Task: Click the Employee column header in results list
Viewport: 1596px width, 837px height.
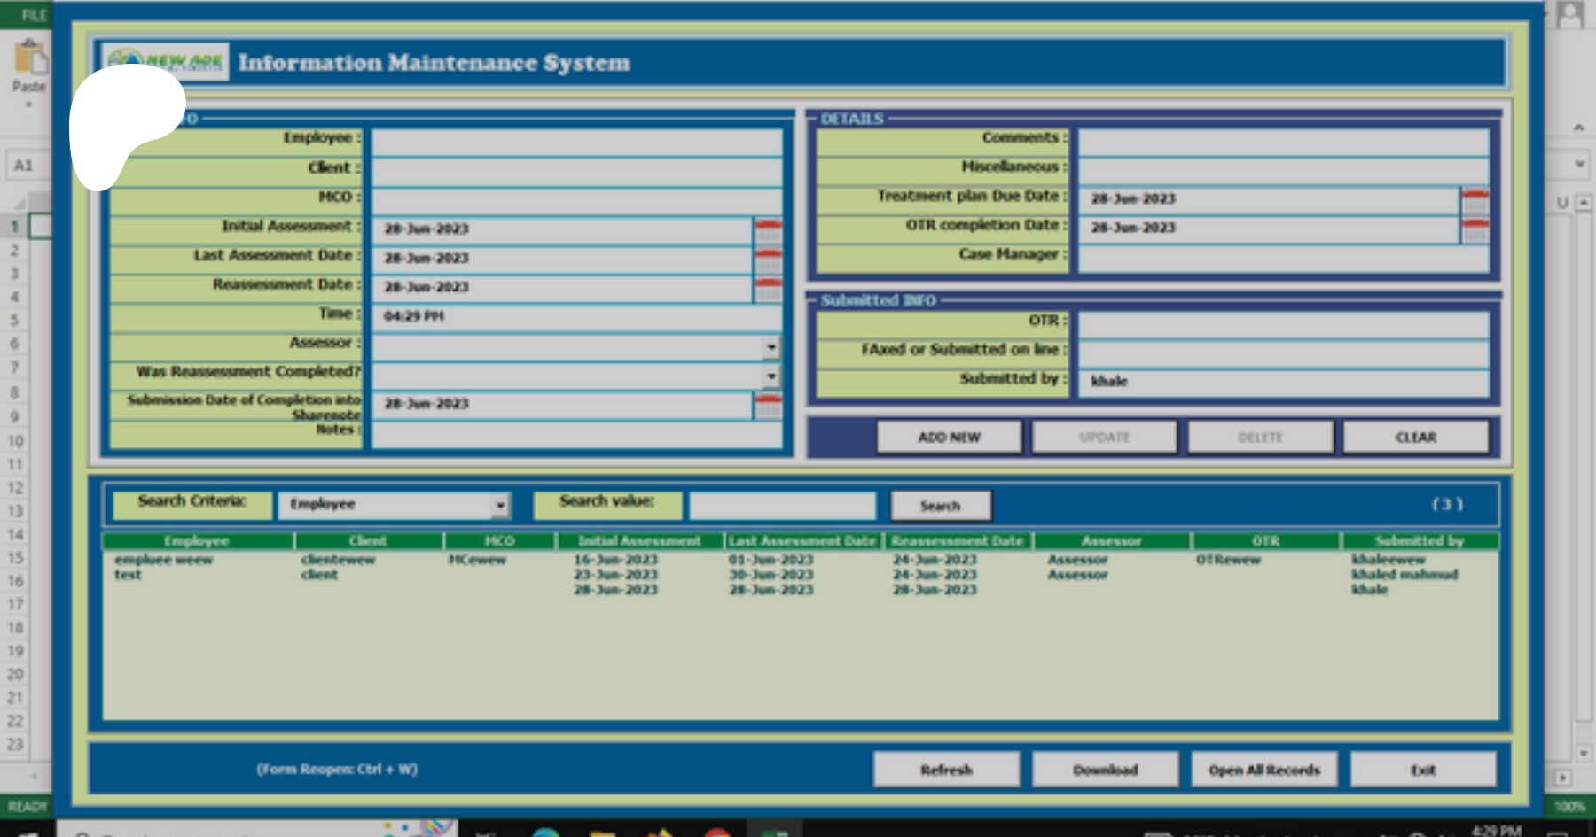Action: [197, 540]
